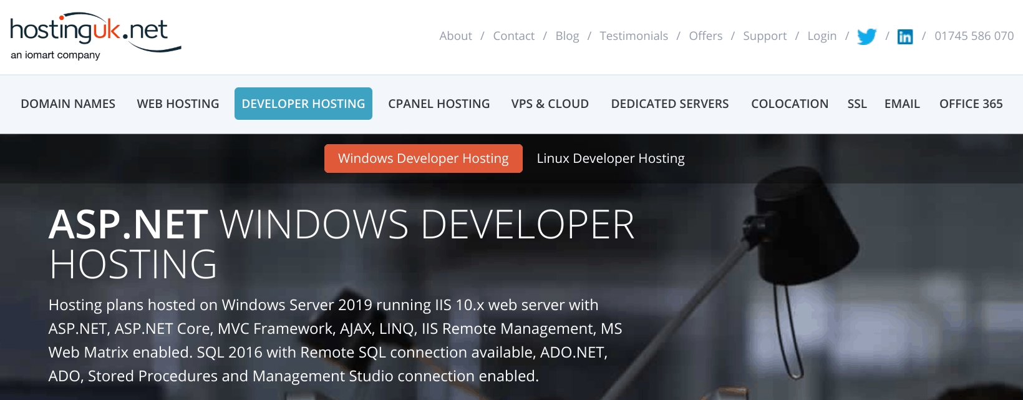Open the SSL menu item
This screenshot has width=1023, height=400.
point(857,104)
